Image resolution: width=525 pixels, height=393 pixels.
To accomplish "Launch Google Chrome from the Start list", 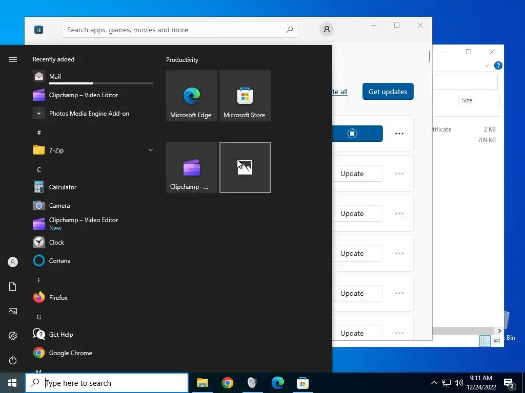I will coord(93,353).
